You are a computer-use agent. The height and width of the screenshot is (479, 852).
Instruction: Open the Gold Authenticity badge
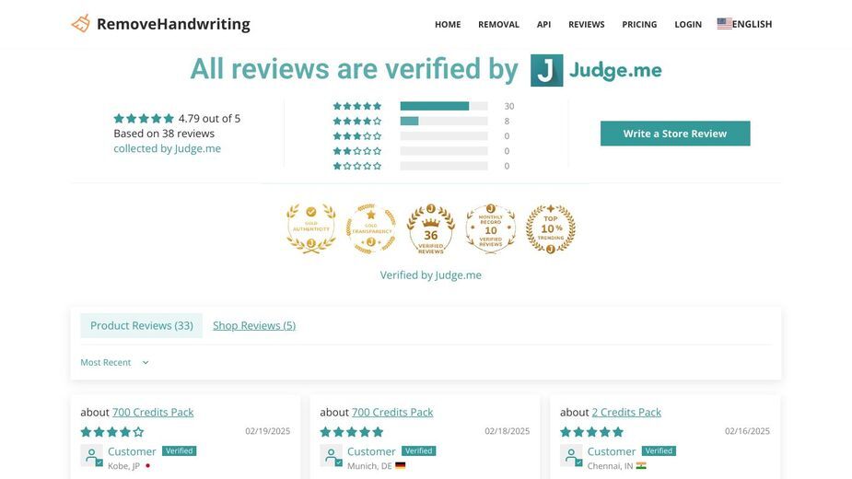(x=311, y=228)
